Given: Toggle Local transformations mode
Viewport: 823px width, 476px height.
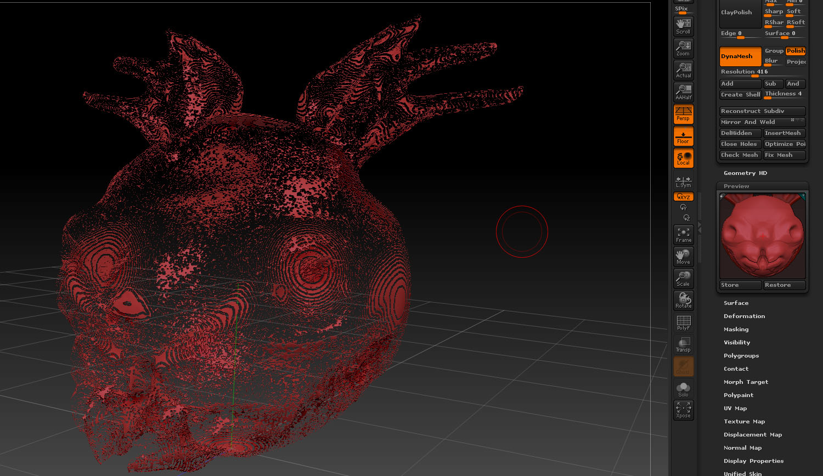Looking at the screenshot, I should click(x=684, y=158).
